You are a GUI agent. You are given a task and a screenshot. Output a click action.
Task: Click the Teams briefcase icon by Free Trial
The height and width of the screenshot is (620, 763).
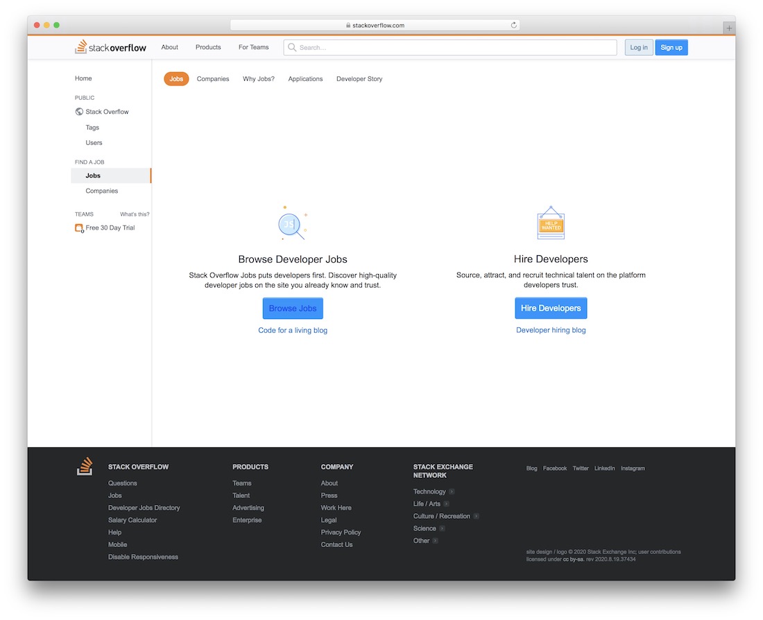79,227
